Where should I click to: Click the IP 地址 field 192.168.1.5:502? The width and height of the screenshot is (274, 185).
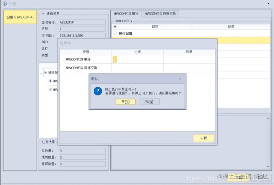tap(82, 36)
